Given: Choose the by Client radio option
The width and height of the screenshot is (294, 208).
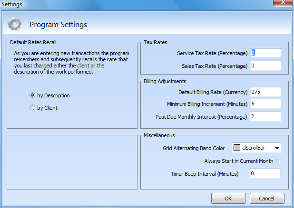Looking at the screenshot, I should point(32,108).
